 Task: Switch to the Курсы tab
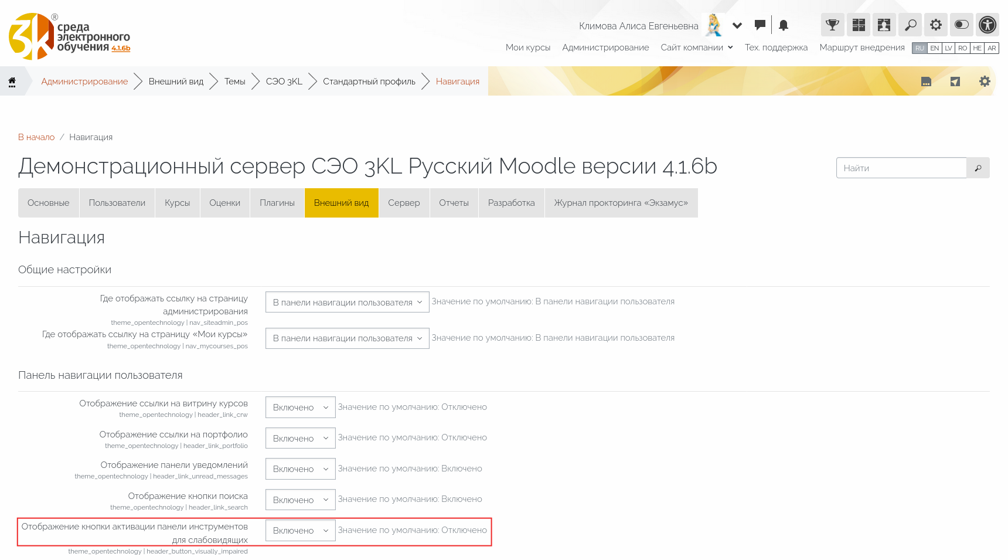[x=178, y=203]
